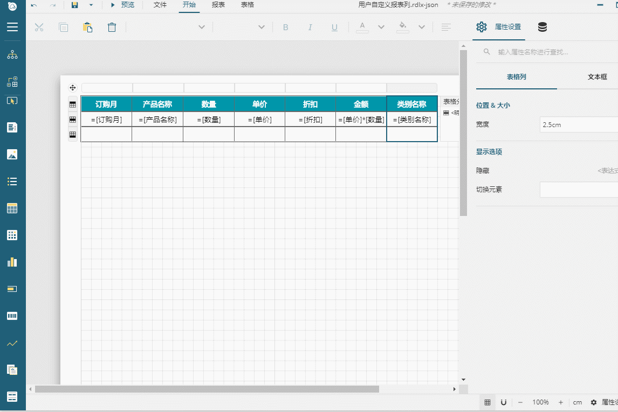
Task: Open the fill color dropdown arrow
Action: 422,27
